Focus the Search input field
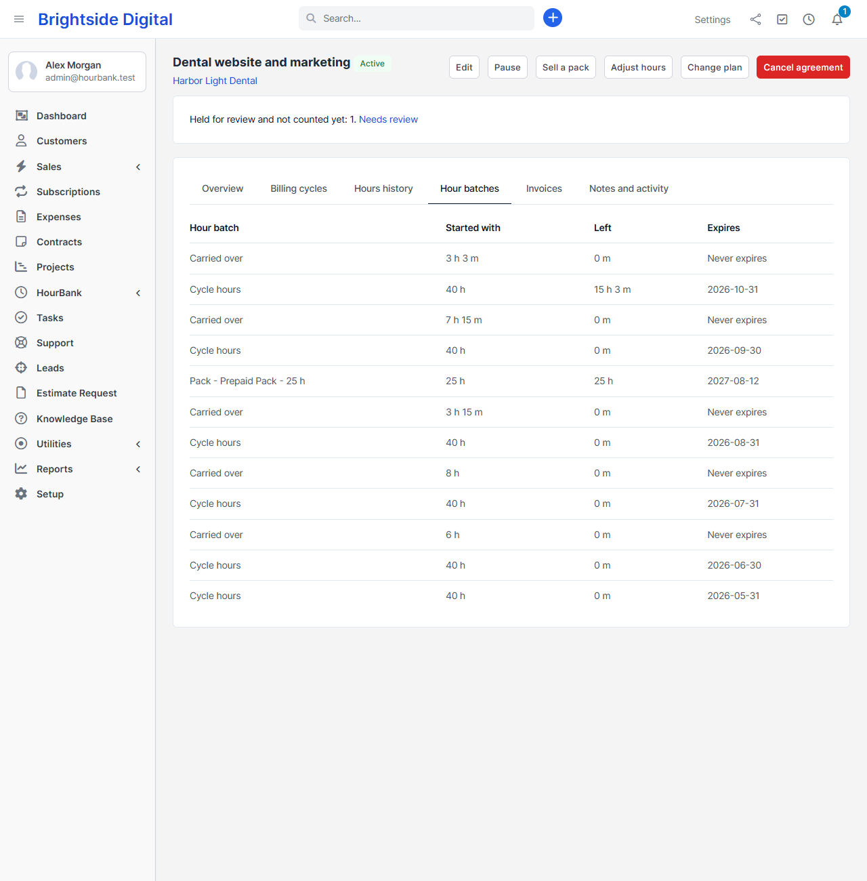867x881 pixels. pyautogui.click(x=417, y=18)
